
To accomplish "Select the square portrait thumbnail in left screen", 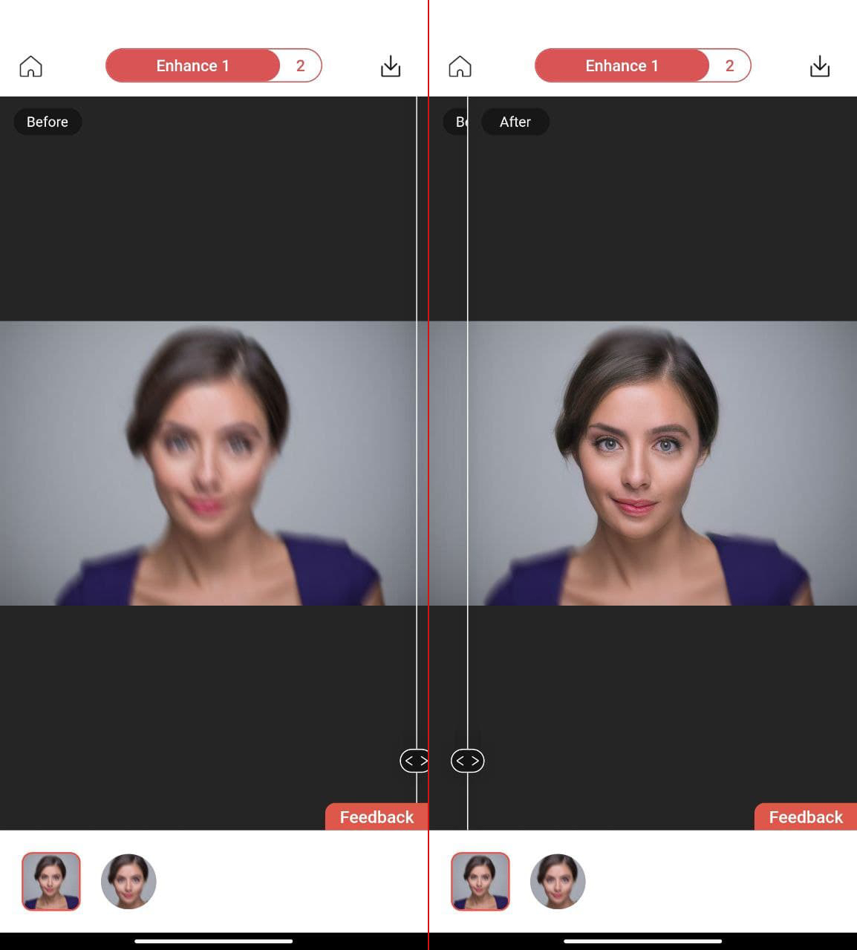I will tap(51, 881).
